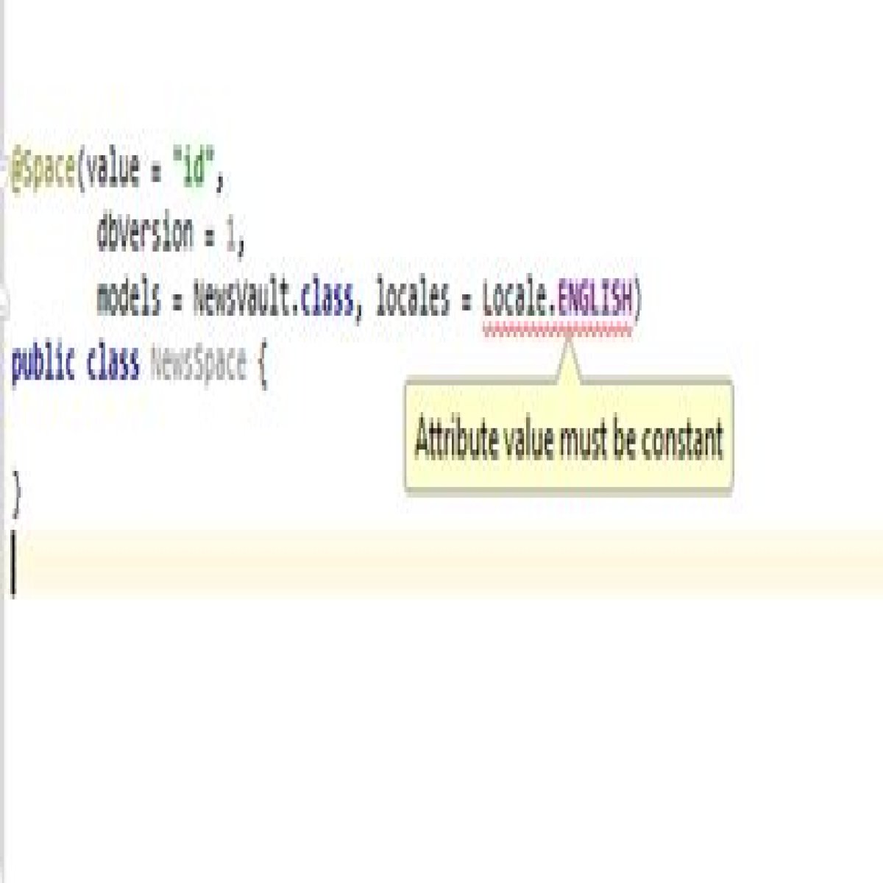The image size is (883, 883).
Task: Click the locales attribute name
Action: 412,299
